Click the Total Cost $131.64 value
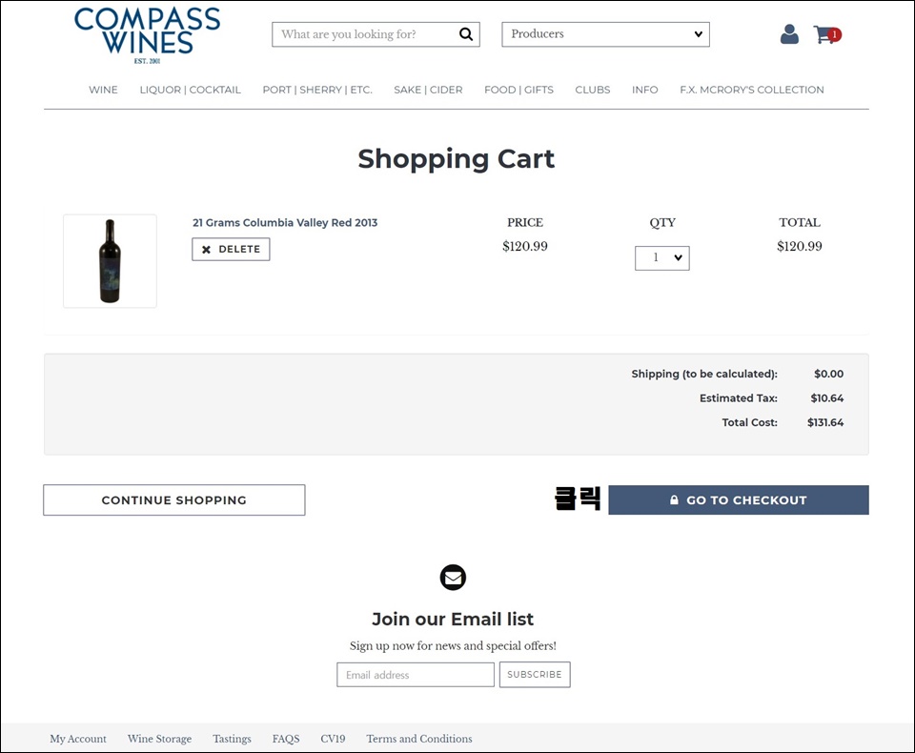 825,422
